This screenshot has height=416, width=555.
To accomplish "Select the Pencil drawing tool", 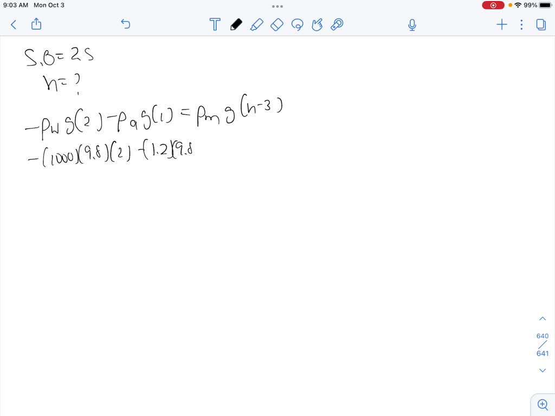I will pos(236,24).
